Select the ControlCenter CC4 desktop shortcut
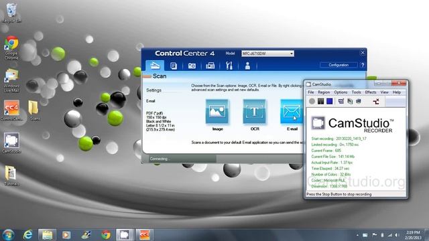 (11, 110)
